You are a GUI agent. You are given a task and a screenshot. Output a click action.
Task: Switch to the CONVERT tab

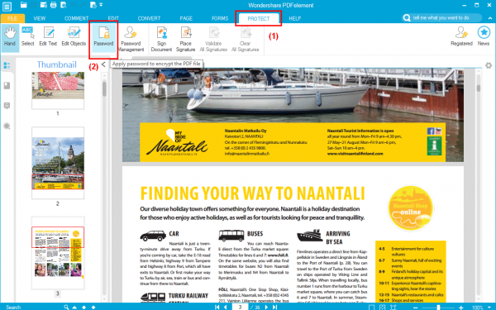pyautogui.click(x=149, y=18)
